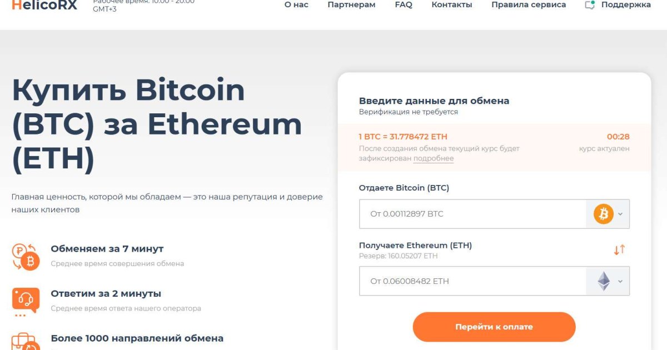Expand the Ethereum currency dropdown arrow

tap(620, 281)
